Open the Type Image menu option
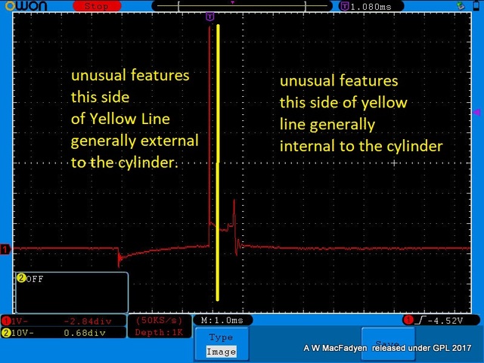Viewport: 484px width, 363px height. (221, 345)
